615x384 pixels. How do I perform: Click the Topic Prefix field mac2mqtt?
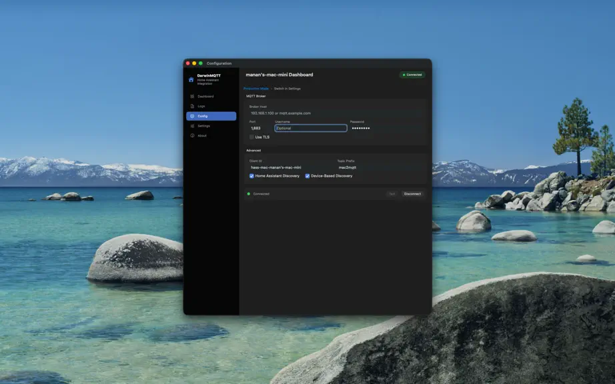point(380,167)
